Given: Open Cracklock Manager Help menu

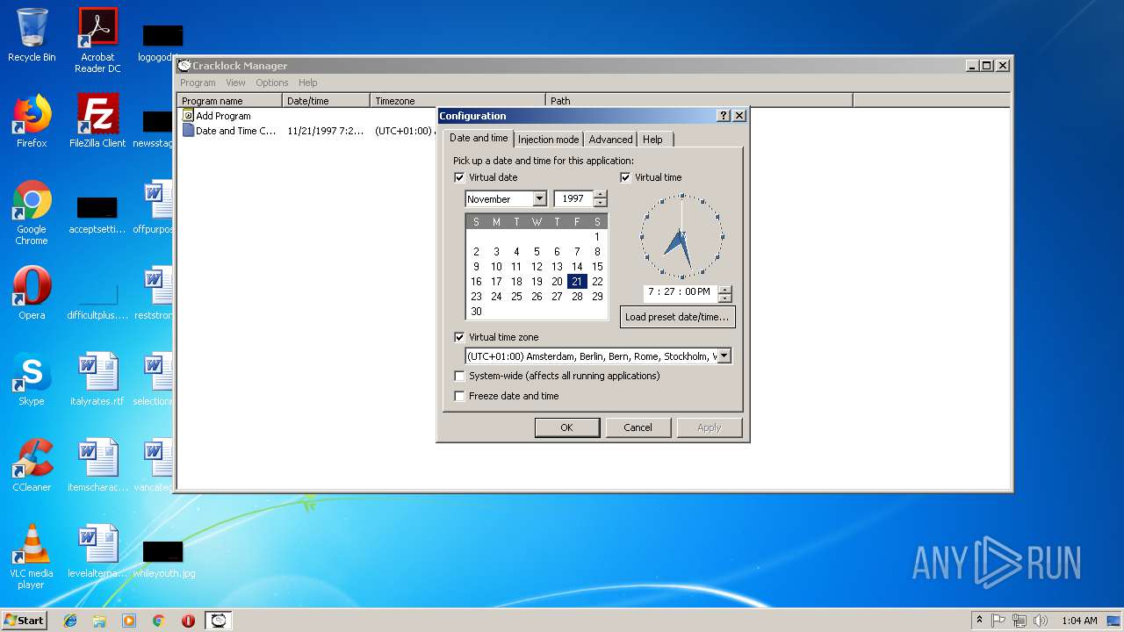Looking at the screenshot, I should 307,83.
